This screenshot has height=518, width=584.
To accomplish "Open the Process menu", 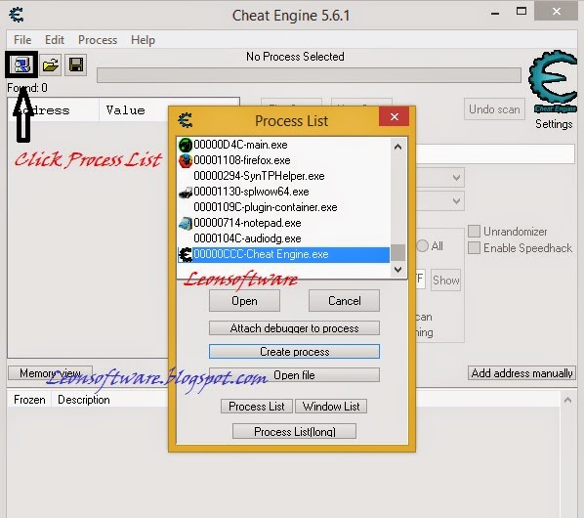I will coord(98,40).
